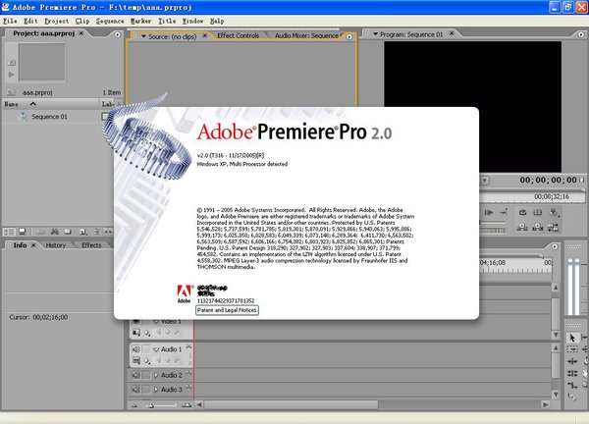Close the Project panel tab
This screenshot has width=589, height=424.
[80, 33]
